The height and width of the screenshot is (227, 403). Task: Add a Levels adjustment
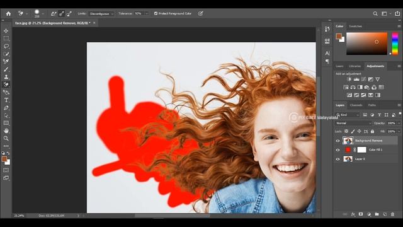356,79
